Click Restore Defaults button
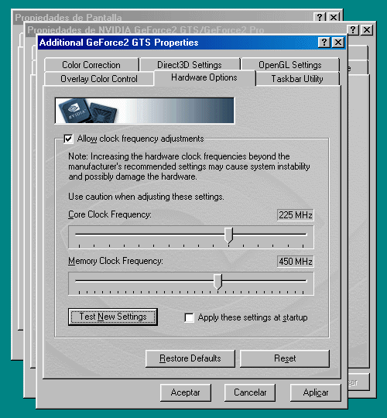Image resolution: width=387 pixels, height=418 pixels. pyautogui.click(x=190, y=358)
